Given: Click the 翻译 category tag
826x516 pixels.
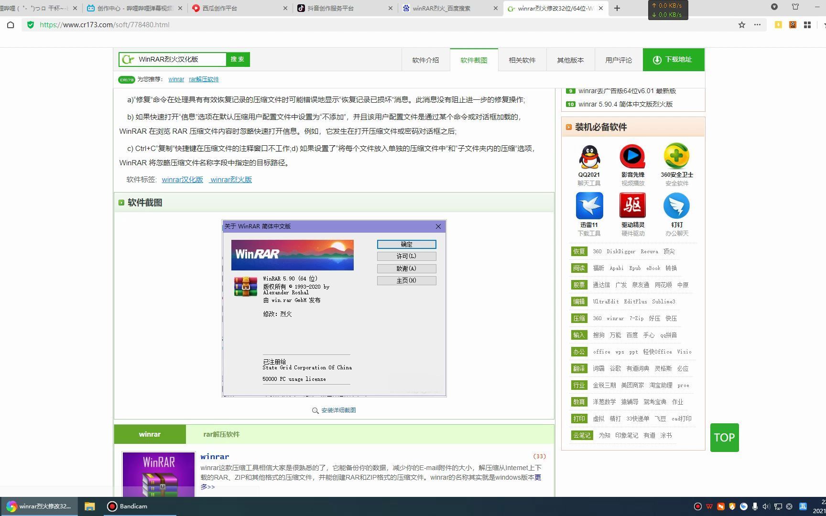Looking at the screenshot, I should [x=579, y=368].
